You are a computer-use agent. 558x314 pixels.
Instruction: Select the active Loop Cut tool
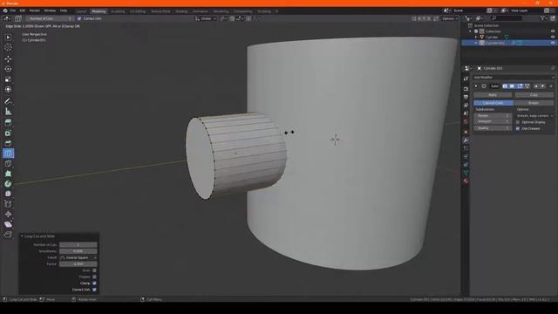(8, 154)
